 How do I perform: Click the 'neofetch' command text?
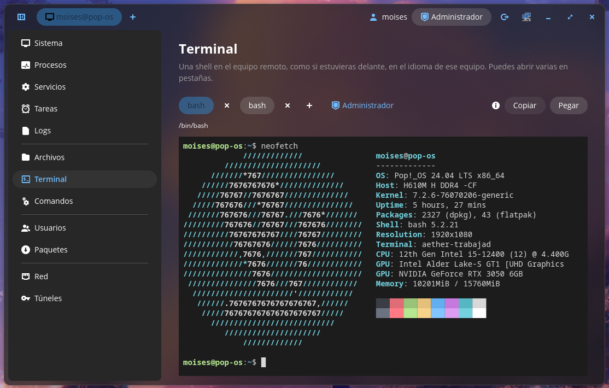point(279,146)
